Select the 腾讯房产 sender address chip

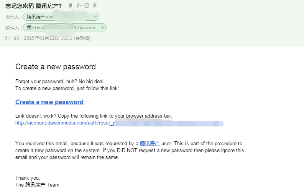pos(58,17)
